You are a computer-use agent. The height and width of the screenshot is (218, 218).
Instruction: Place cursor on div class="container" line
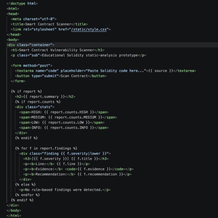[31, 45]
